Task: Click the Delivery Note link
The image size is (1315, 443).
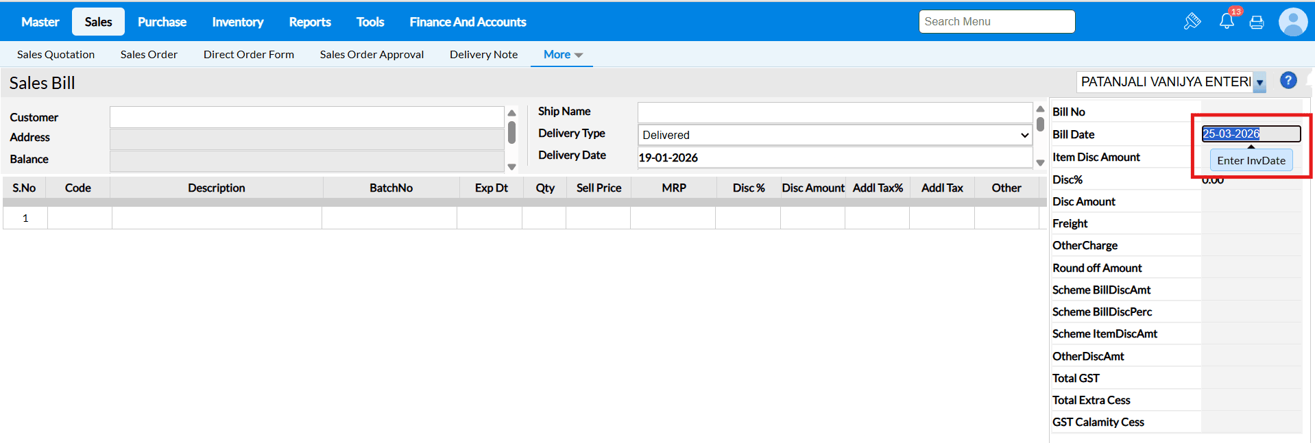Action: [483, 55]
